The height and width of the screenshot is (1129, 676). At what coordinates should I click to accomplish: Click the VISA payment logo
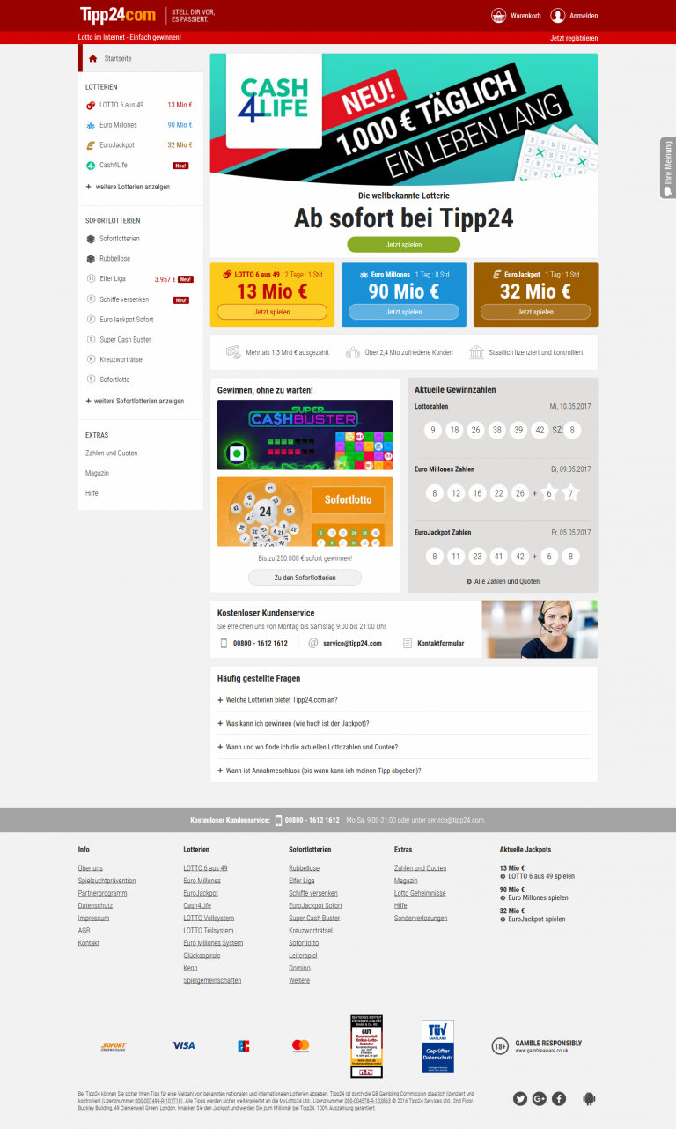[x=183, y=1045]
